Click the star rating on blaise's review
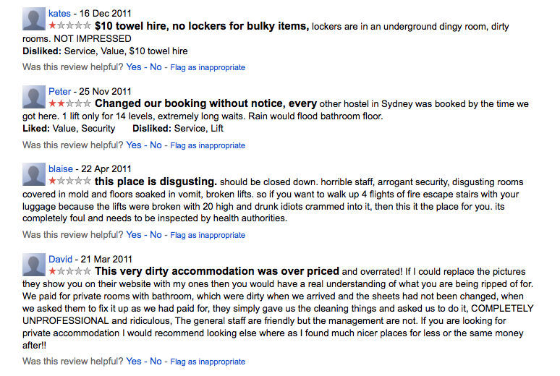 [x=69, y=181]
